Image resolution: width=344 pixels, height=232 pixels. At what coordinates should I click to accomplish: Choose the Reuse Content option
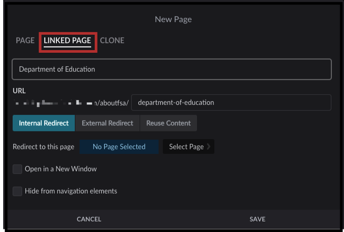coord(169,123)
